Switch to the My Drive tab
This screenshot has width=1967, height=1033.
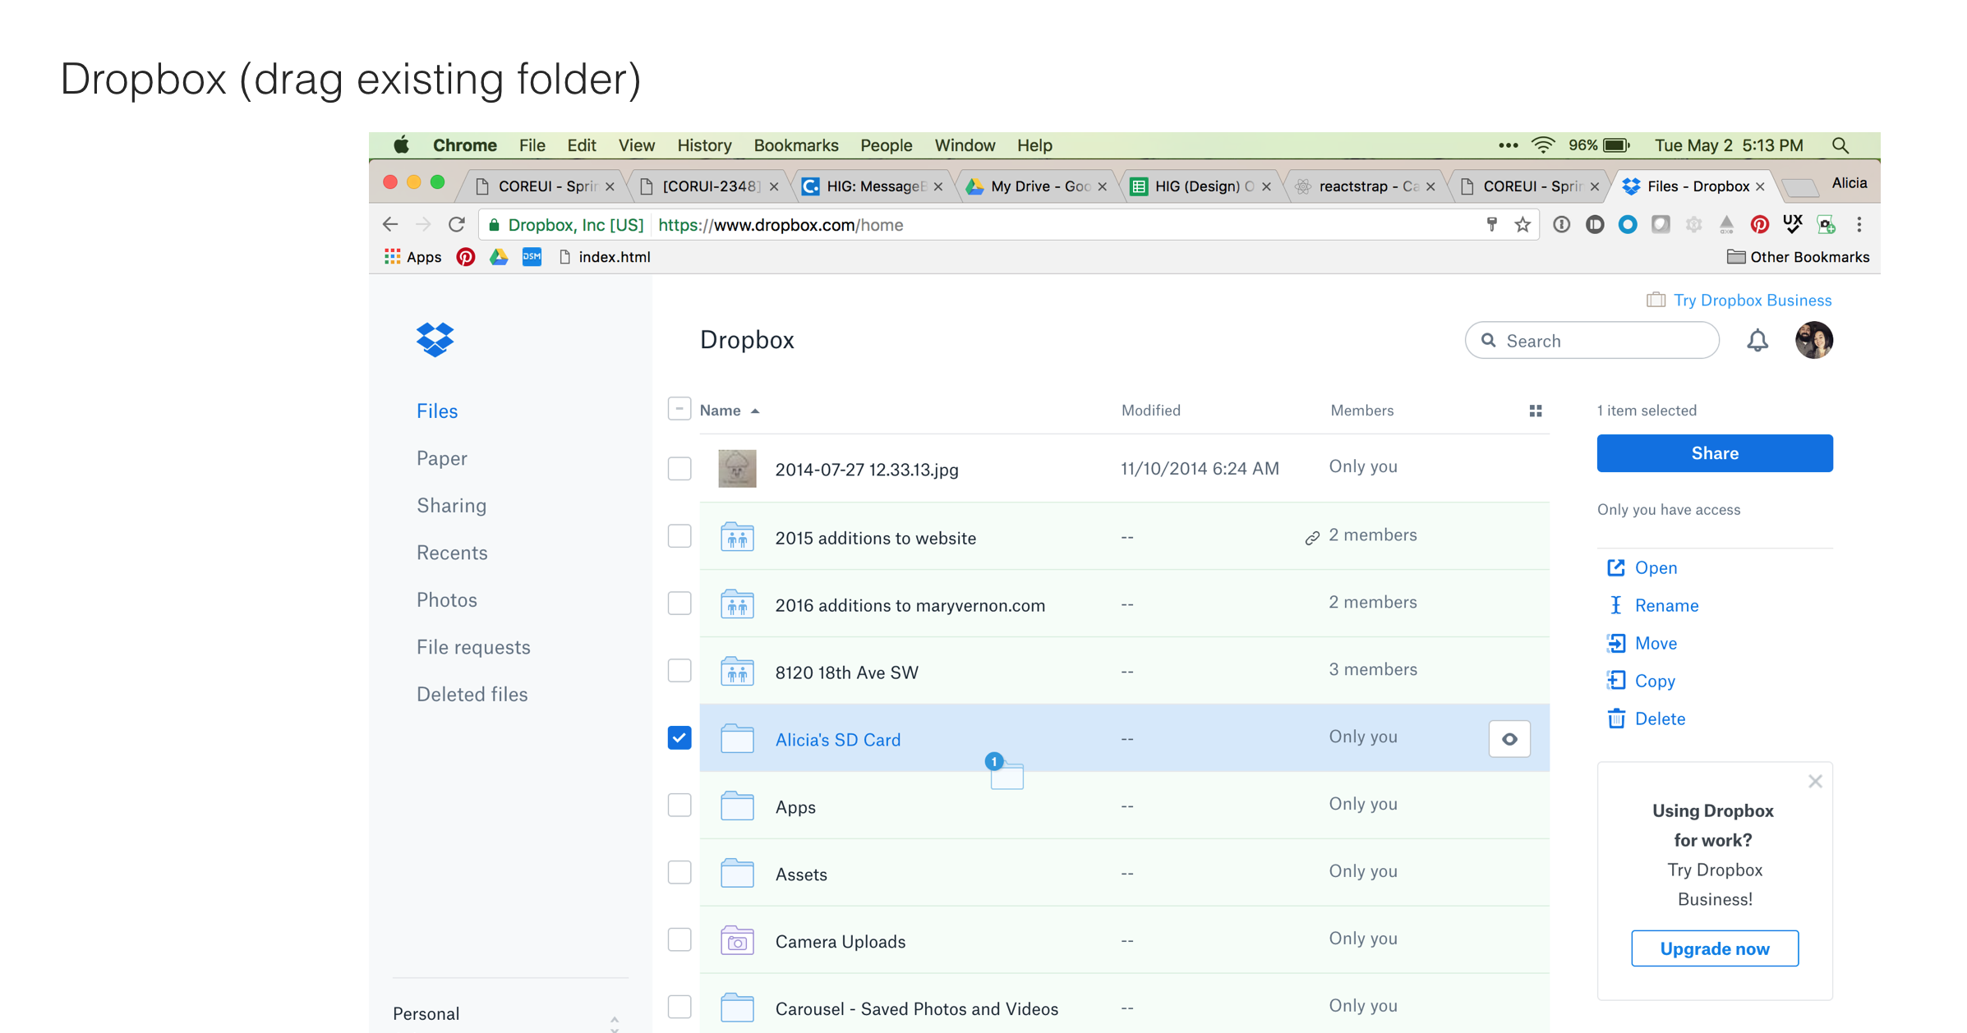[1039, 186]
